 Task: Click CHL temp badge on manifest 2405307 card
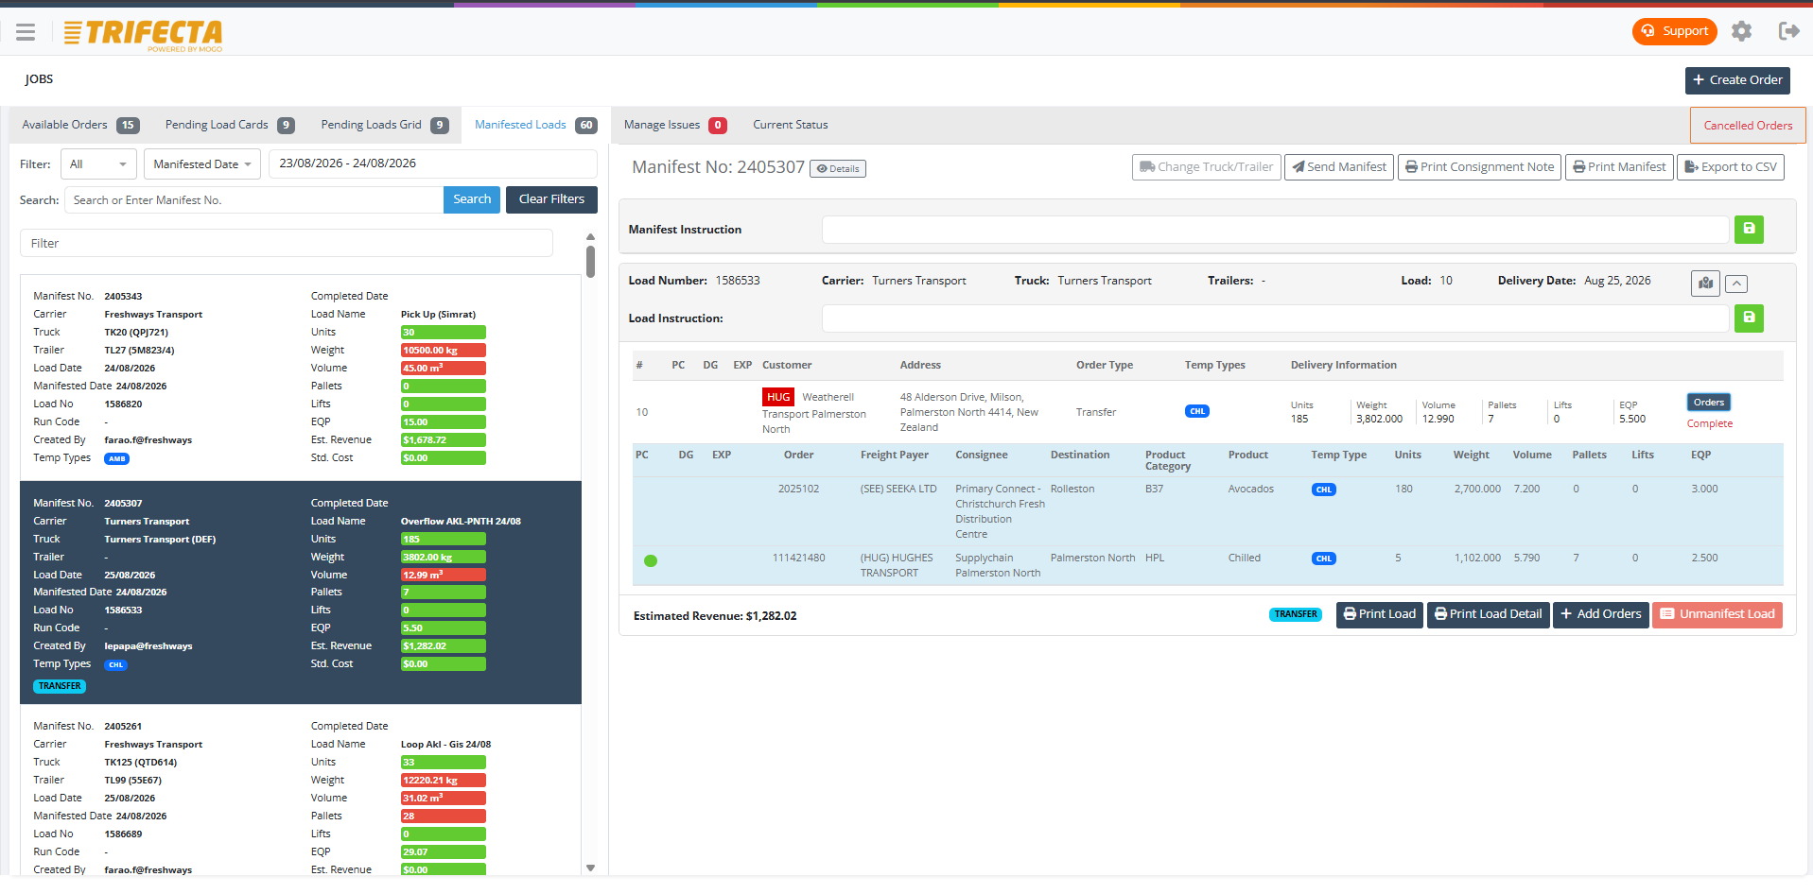click(116, 665)
